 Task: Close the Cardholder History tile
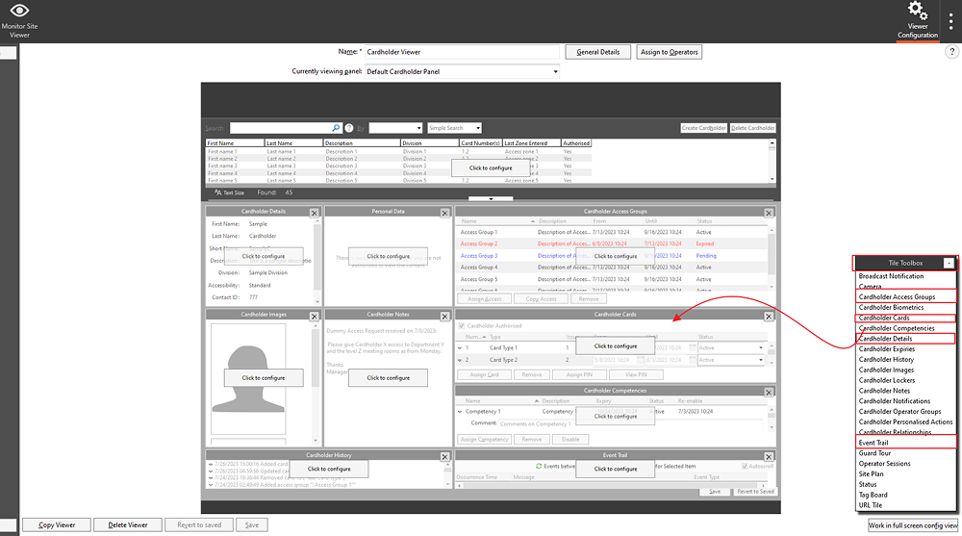pos(443,457)
